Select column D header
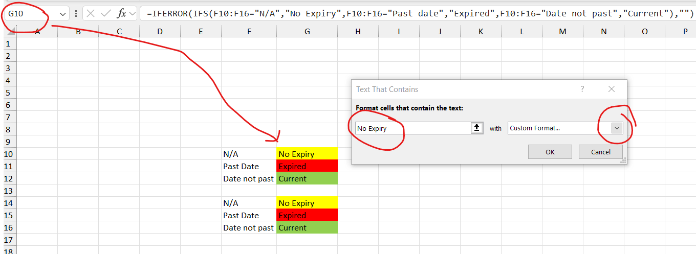 coord(160,32)
